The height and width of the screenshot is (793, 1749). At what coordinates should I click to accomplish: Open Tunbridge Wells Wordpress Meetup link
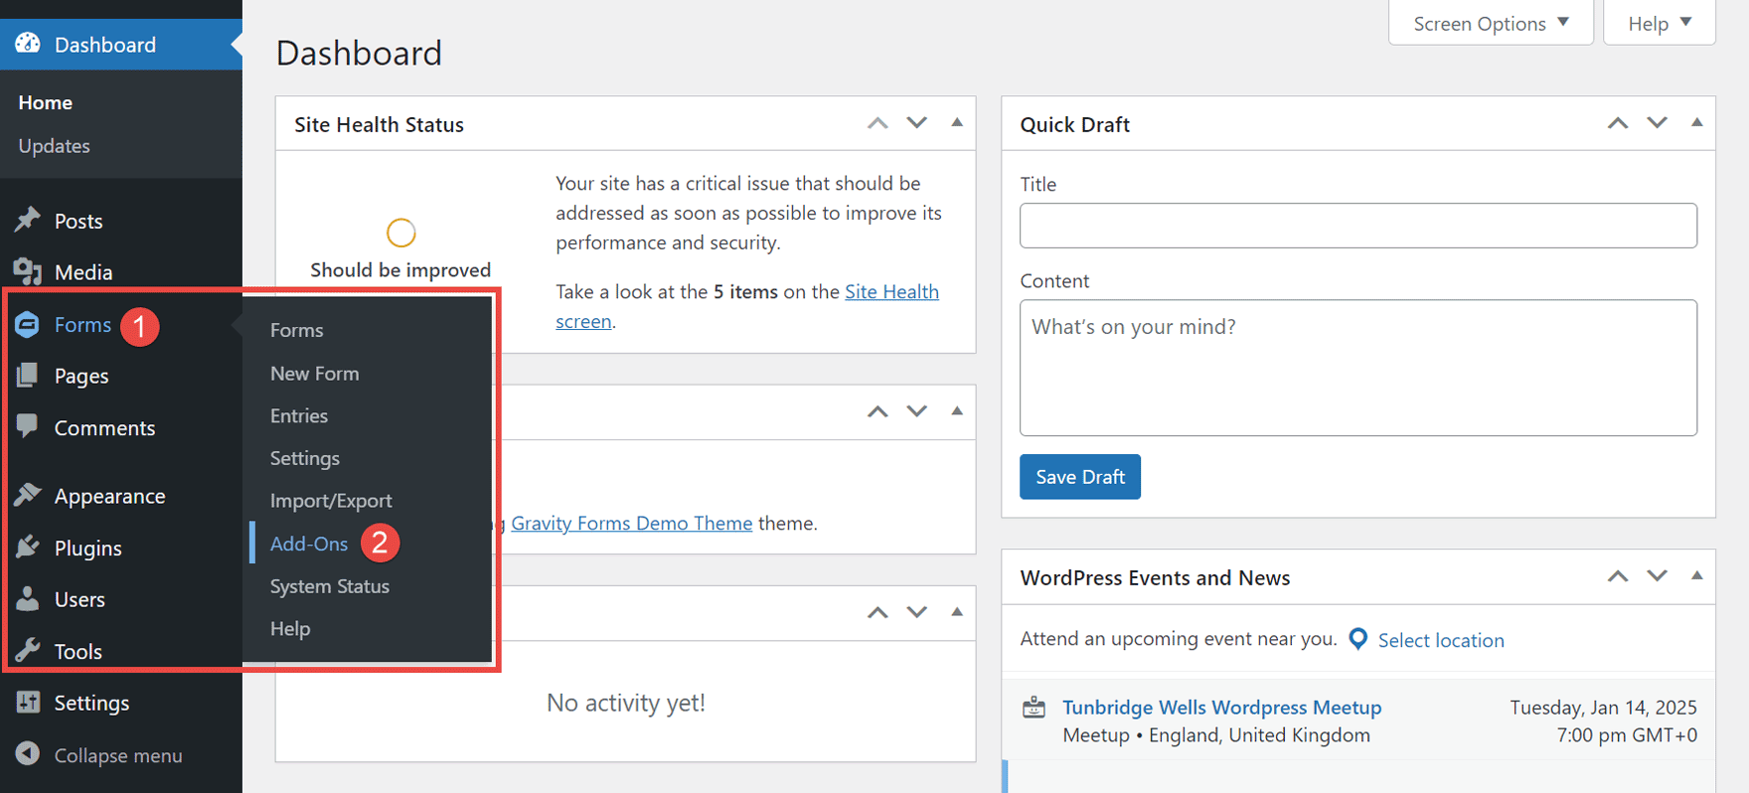coord(1222,708)
